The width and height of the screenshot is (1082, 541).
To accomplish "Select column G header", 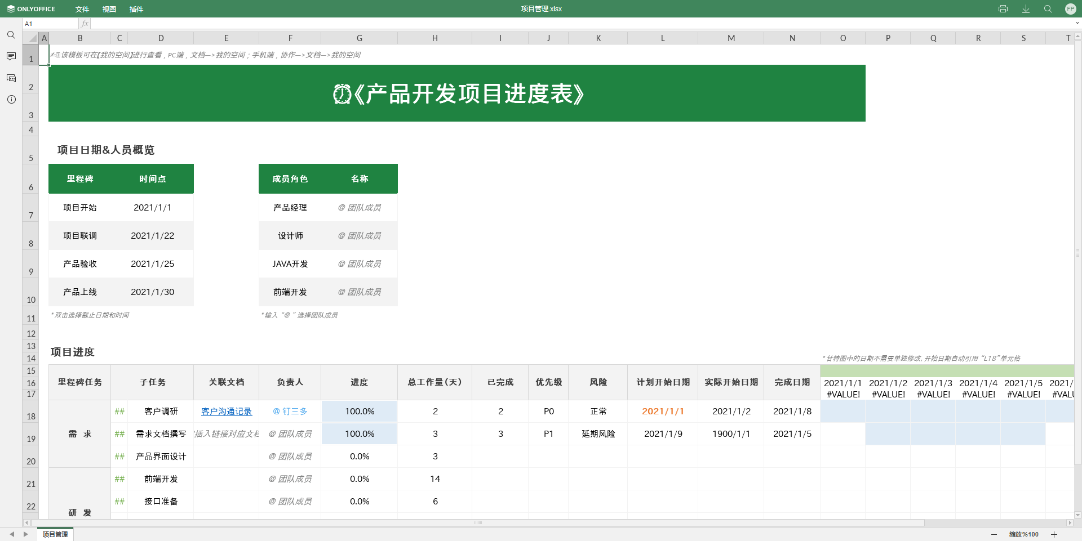I will pos(360,38).
